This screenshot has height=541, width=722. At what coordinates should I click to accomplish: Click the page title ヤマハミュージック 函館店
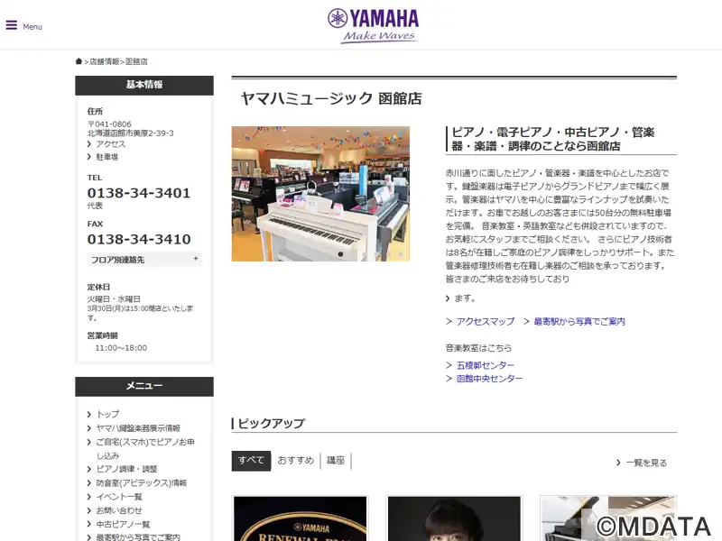click(x=331, y=98)
